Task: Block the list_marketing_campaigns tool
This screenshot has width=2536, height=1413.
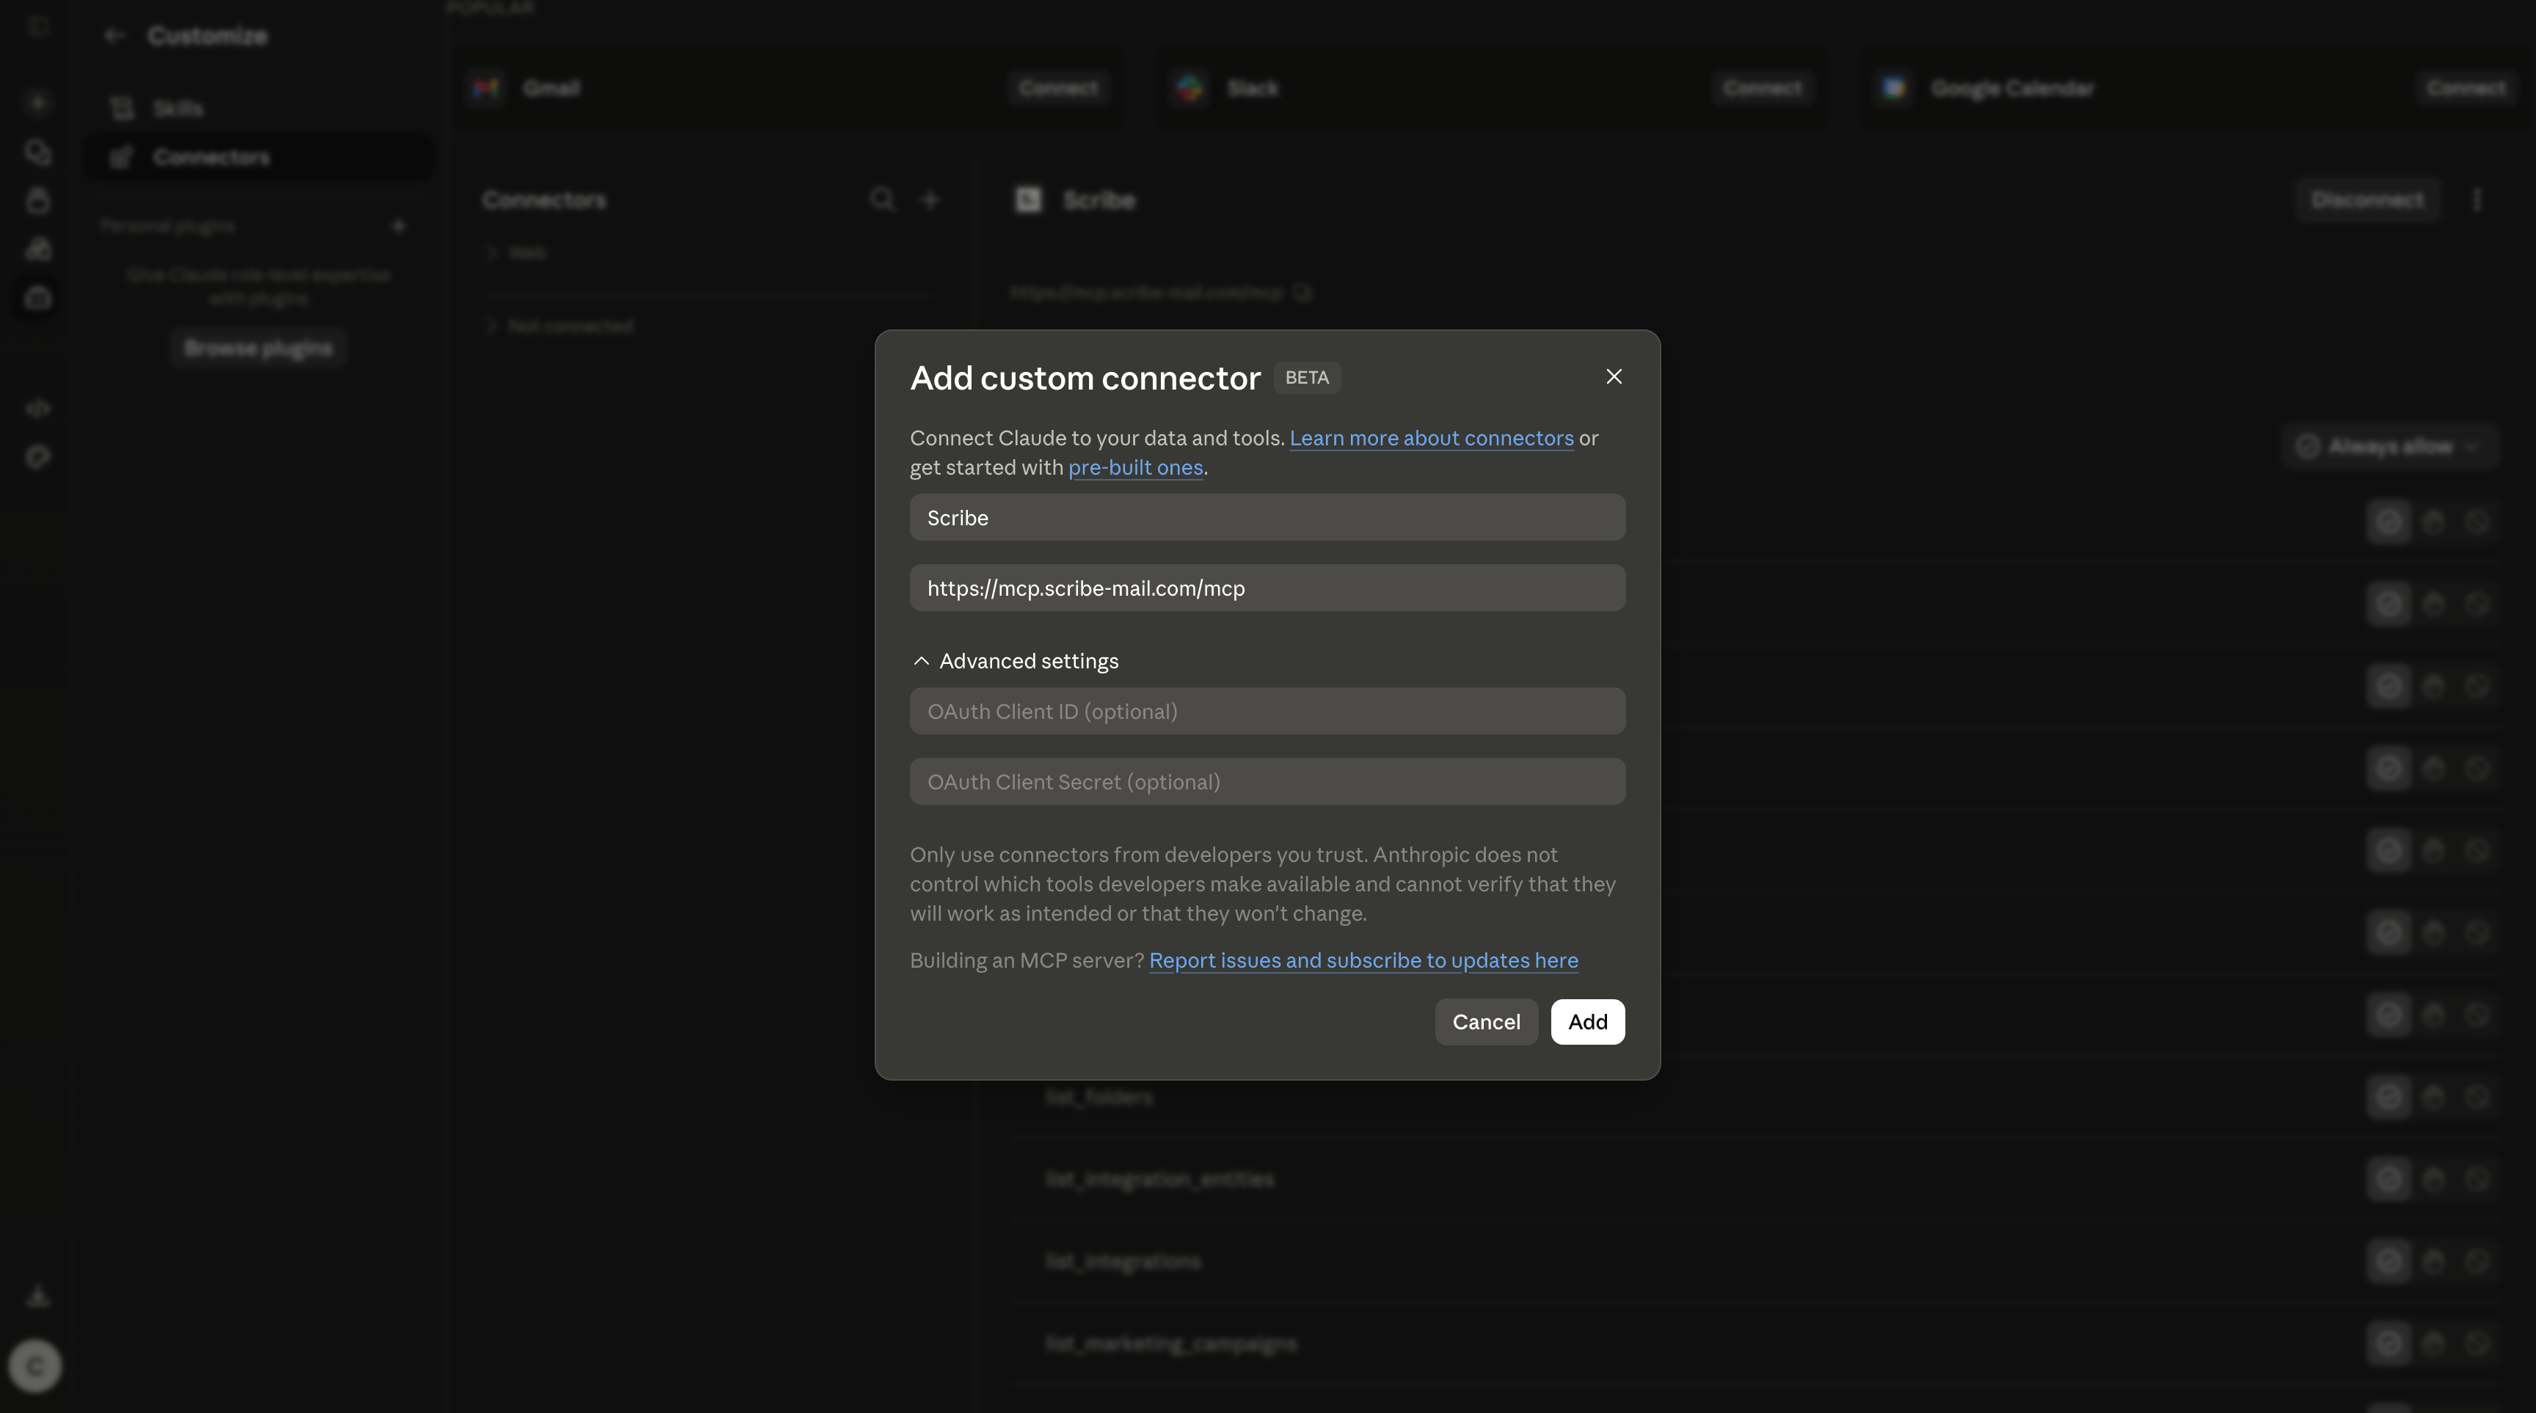Action: click(x=2477, y=1343)
